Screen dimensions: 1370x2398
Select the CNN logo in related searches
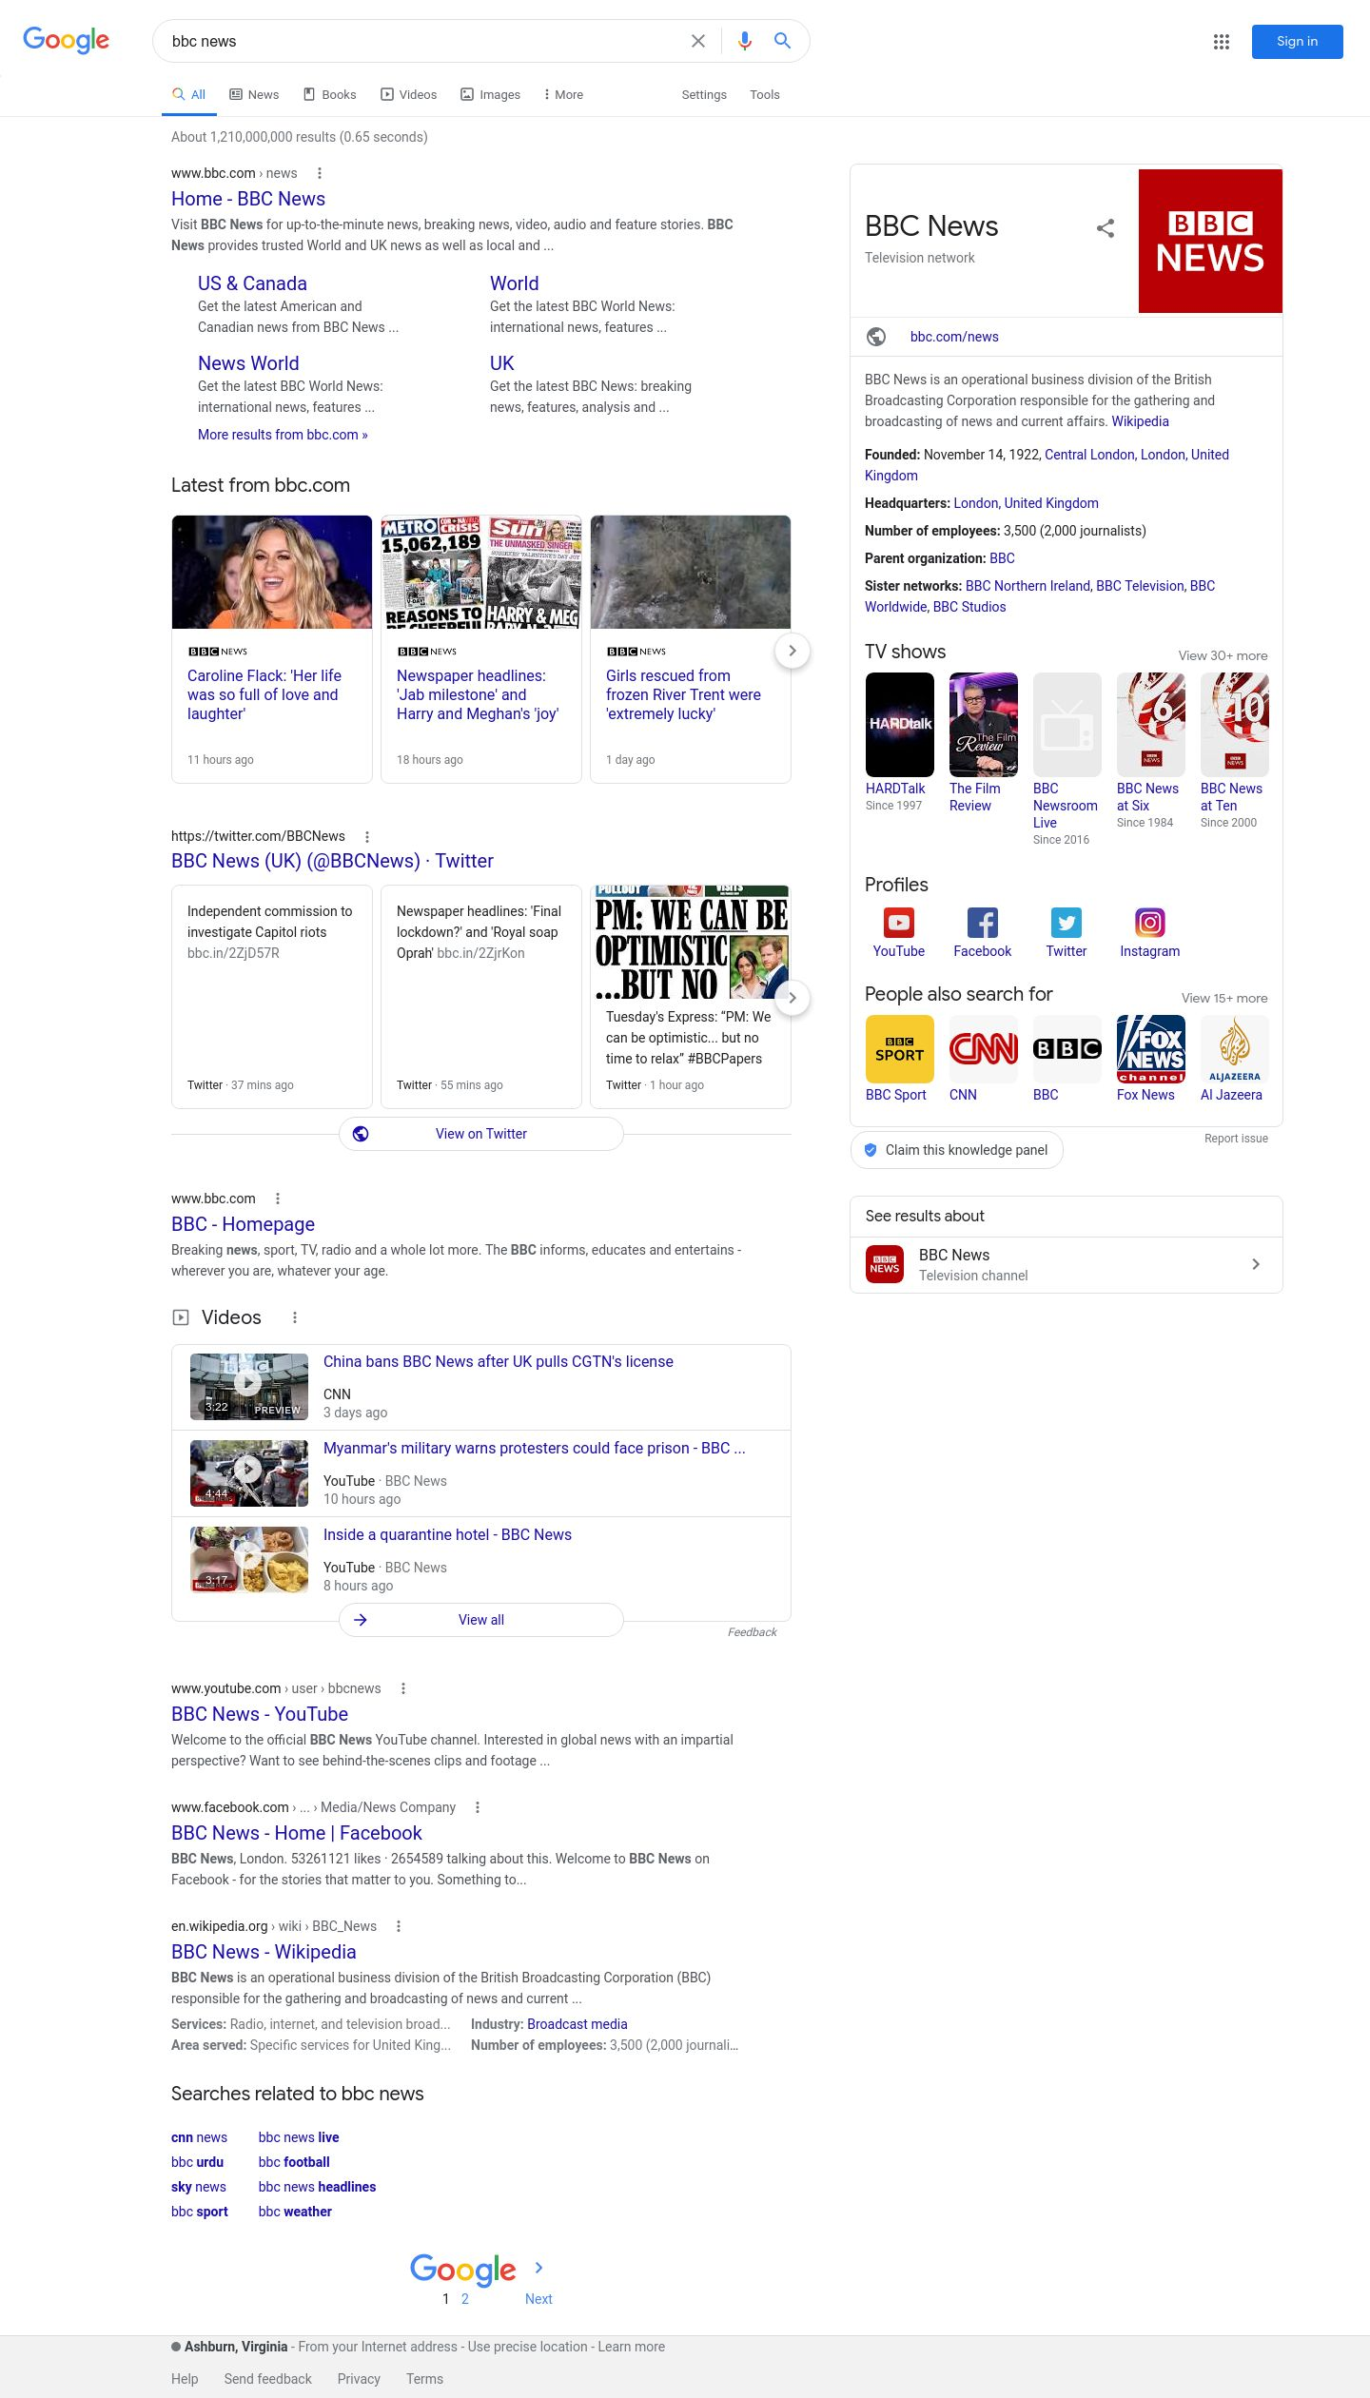pyautogui.click(x=984, y=1049)
